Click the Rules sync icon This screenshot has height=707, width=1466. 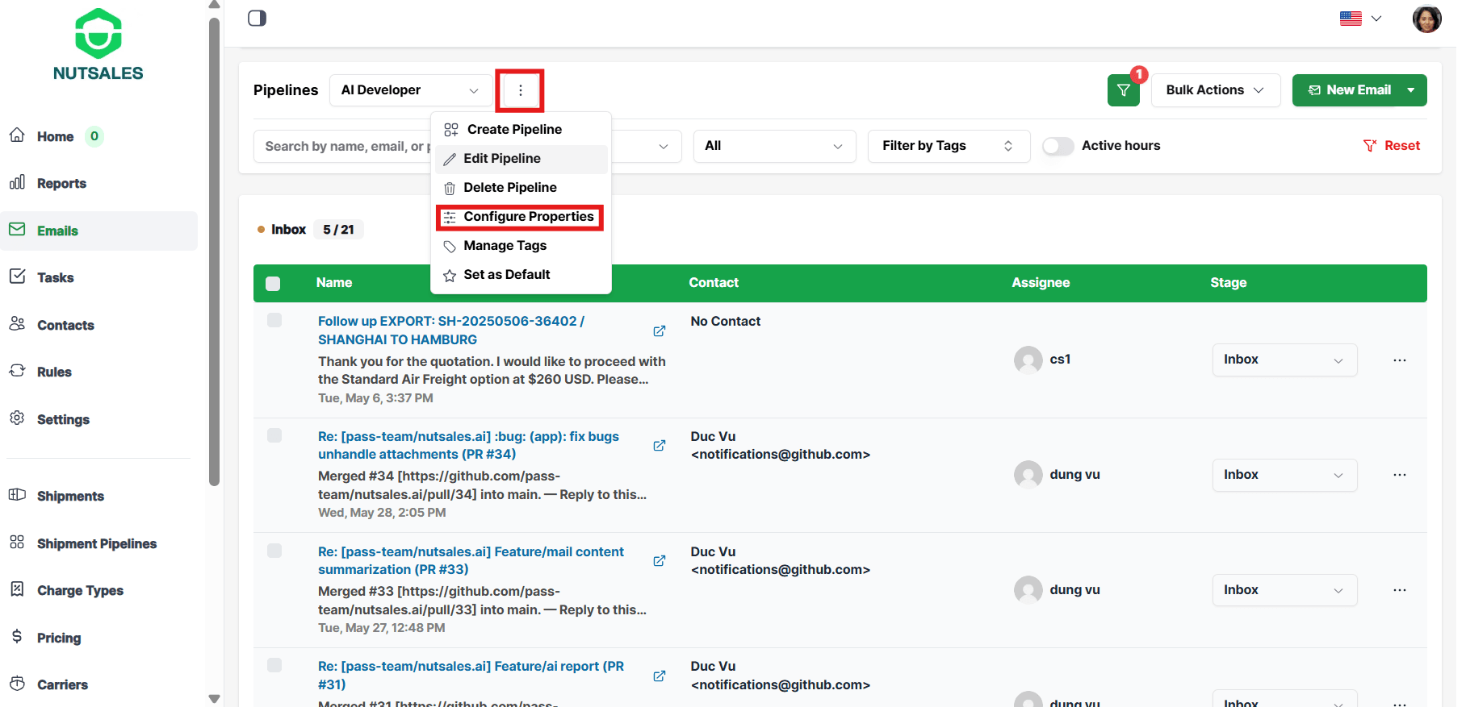[x=17, y=371]
